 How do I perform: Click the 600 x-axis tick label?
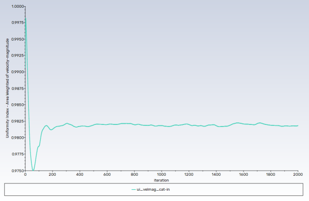(107, 174)
